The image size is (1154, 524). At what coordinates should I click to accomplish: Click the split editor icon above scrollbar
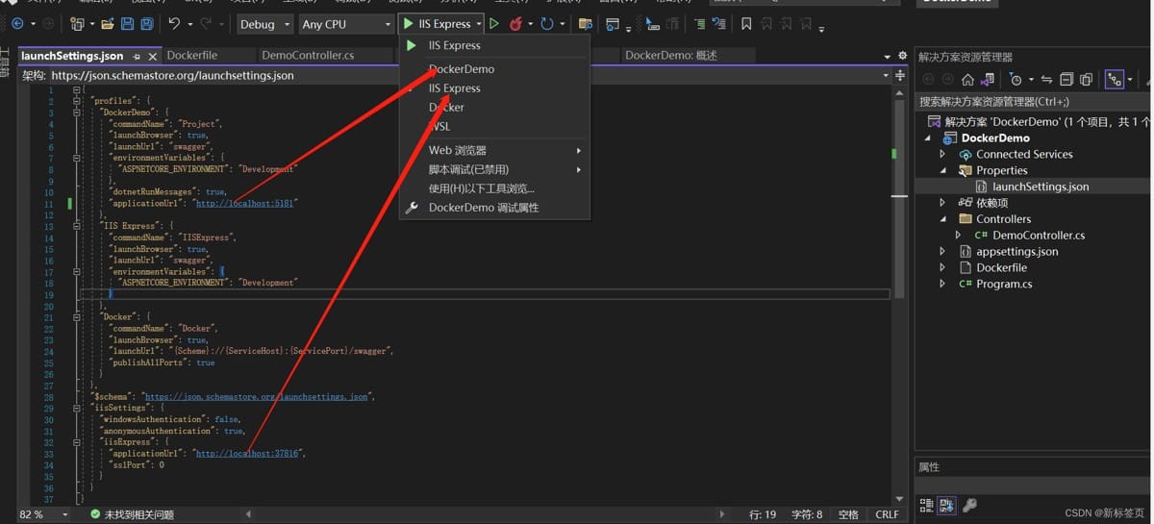[900, 75]
